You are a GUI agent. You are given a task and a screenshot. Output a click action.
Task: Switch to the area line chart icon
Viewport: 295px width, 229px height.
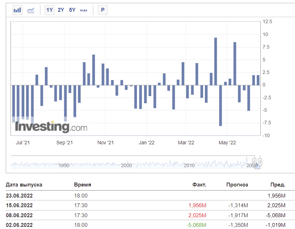[30, 10]
